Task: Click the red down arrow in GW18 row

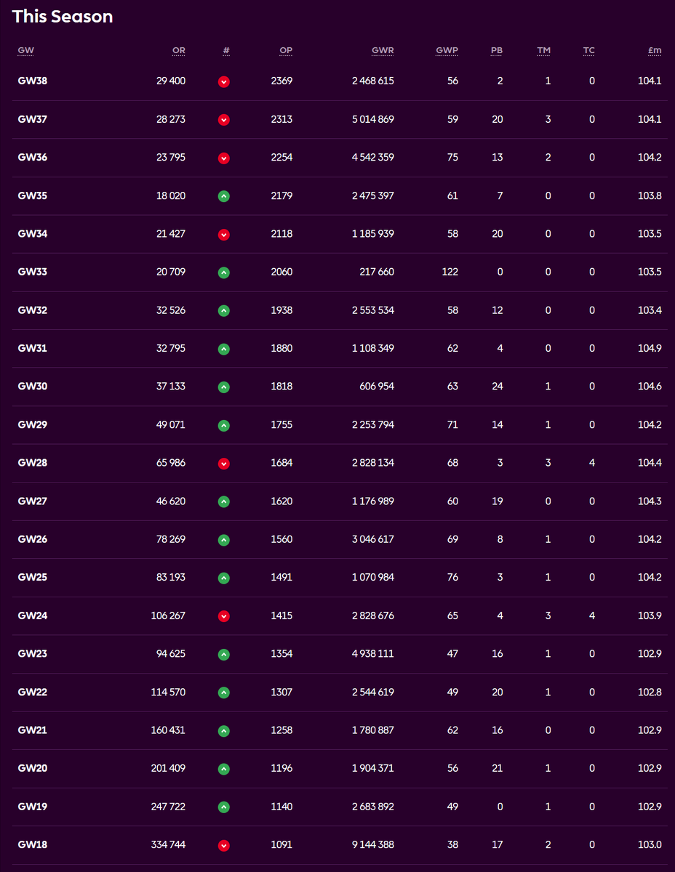Action: tap(224, 846)
